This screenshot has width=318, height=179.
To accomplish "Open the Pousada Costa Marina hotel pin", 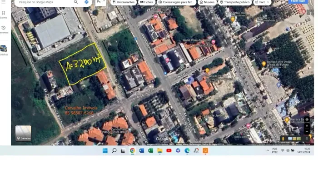I will (155, 17).
